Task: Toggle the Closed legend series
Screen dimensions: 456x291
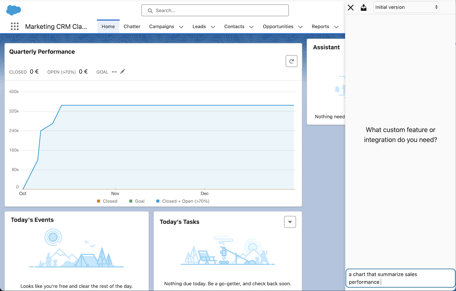Action: pyautogui.click(x=107, y=201)
